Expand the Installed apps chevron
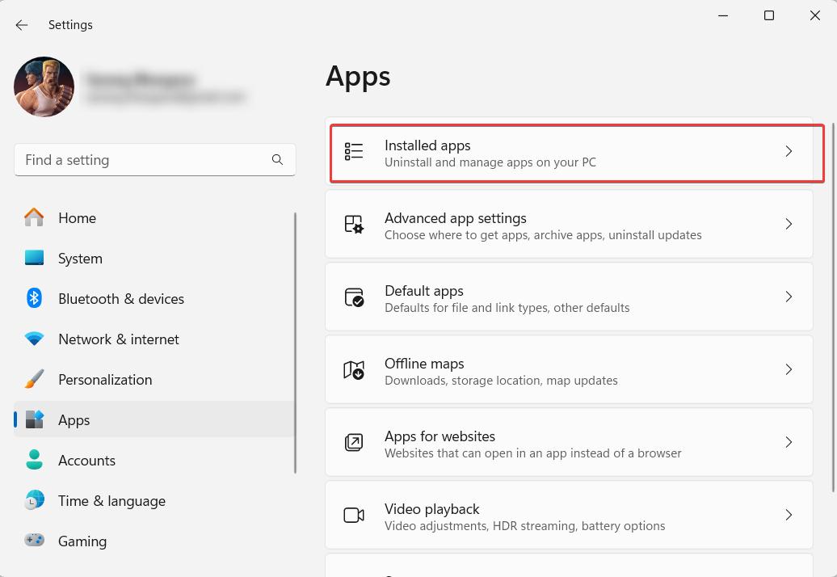This screenshot has width=837, height=577. tap(789, 151)
